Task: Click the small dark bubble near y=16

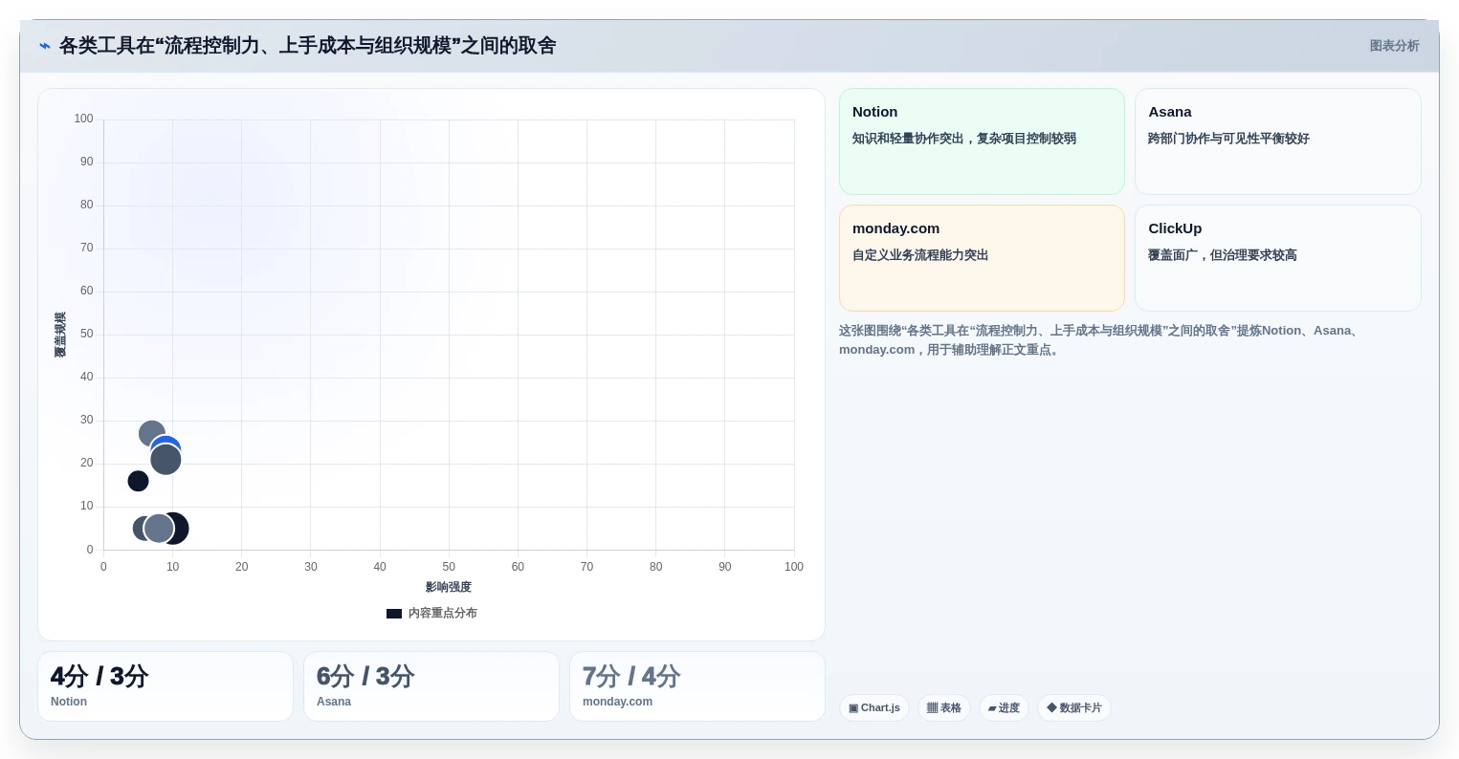Action: (x=139, y=481)
